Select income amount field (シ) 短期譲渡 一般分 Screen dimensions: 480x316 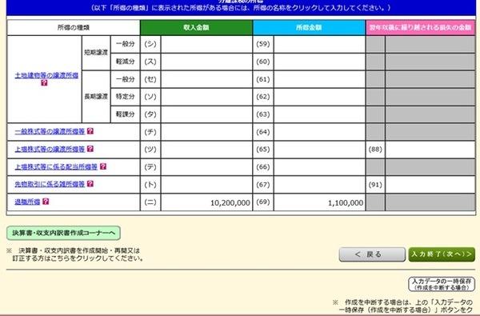pyautogui.click(x=206, y=44)
